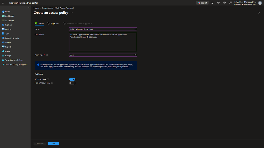
Task: Click the Explorer icon in sidebar
Action: 3,25
